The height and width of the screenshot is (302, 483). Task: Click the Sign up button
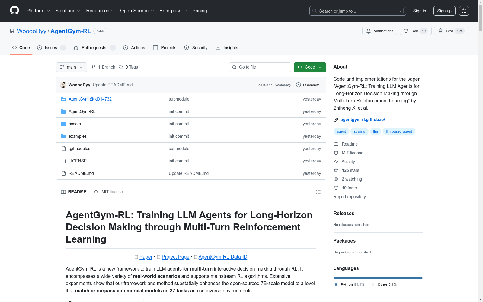tap(444, 11)
